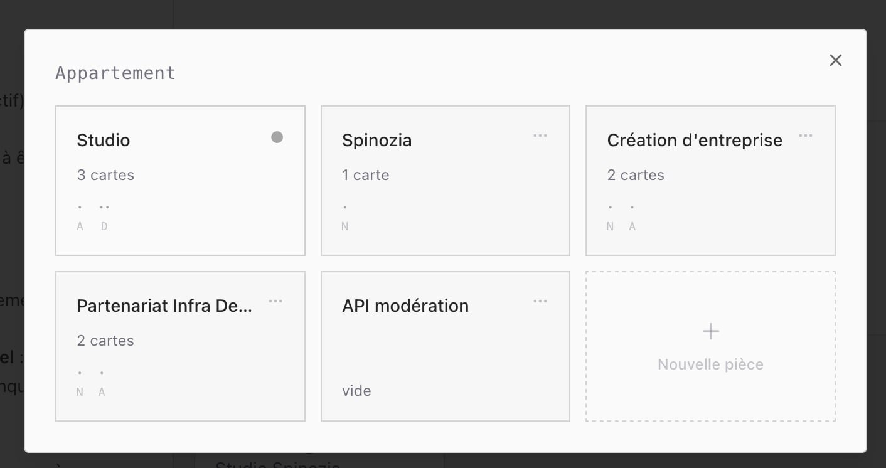Open the Création d'entreprise room
Screen dimensions: 886x468
(695, 140)
